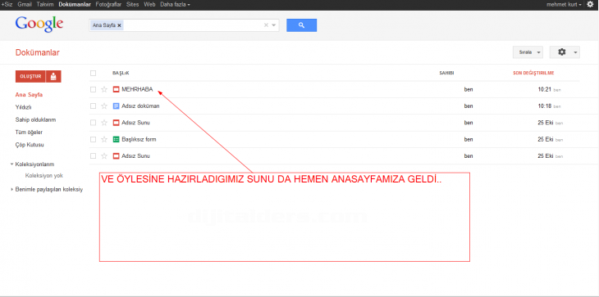Screen dimensions: 599x297
Task: Open Fotoğraflar in the top bar
Action: coord(108,4)
